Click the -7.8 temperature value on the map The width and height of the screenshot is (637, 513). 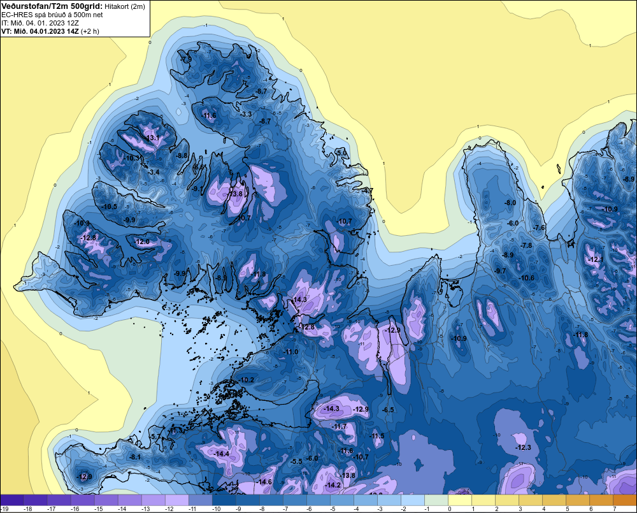[x=526, y=245]
